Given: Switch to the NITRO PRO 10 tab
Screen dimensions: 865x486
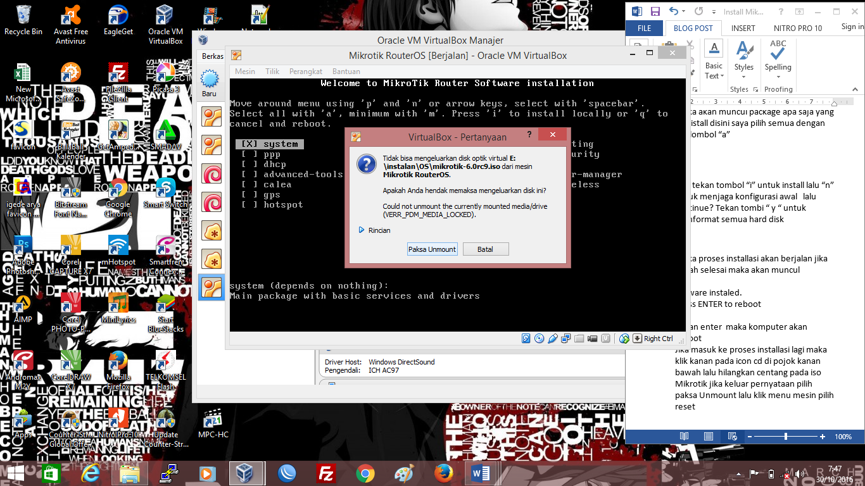Looking at the screenshot, I should 798,28.
